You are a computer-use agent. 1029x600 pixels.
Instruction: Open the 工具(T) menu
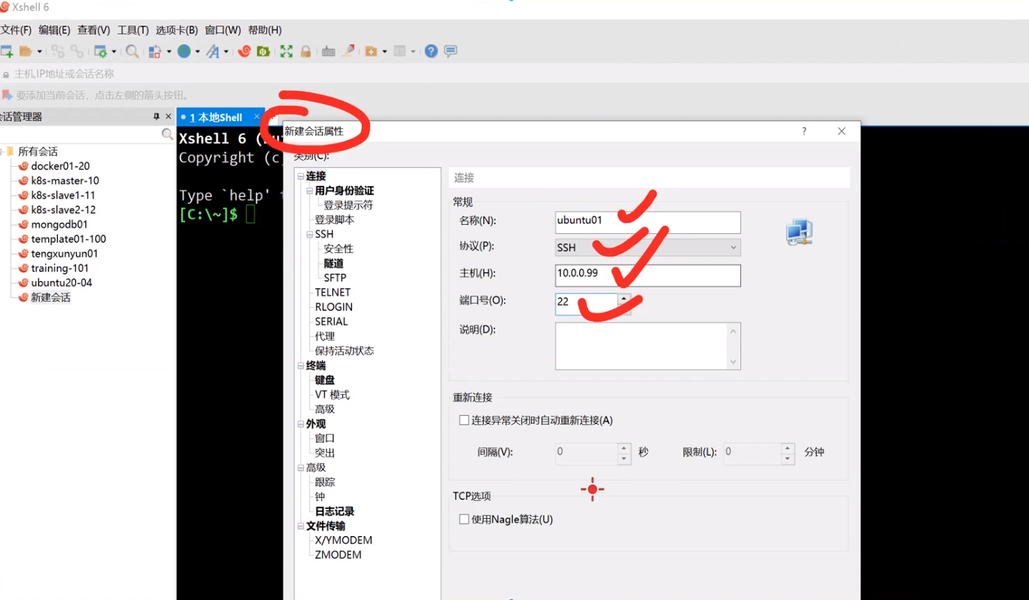click(x=132, y=30)
